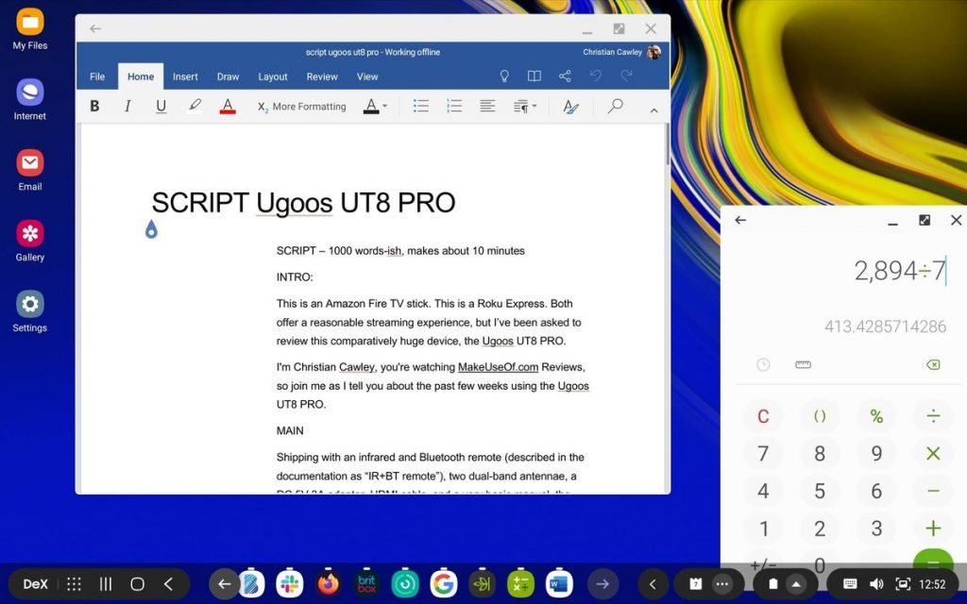967x604 pixels.
Task: Switch to Calculator via taskbar icon
Action: click(x=520, y=583)
